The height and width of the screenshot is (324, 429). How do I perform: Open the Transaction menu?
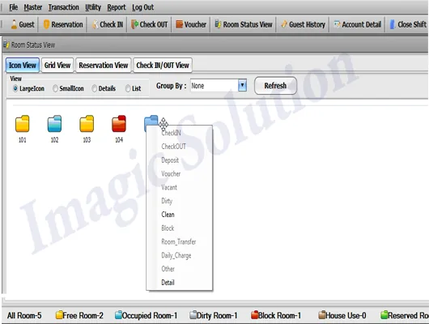click(x=63, y=7)
